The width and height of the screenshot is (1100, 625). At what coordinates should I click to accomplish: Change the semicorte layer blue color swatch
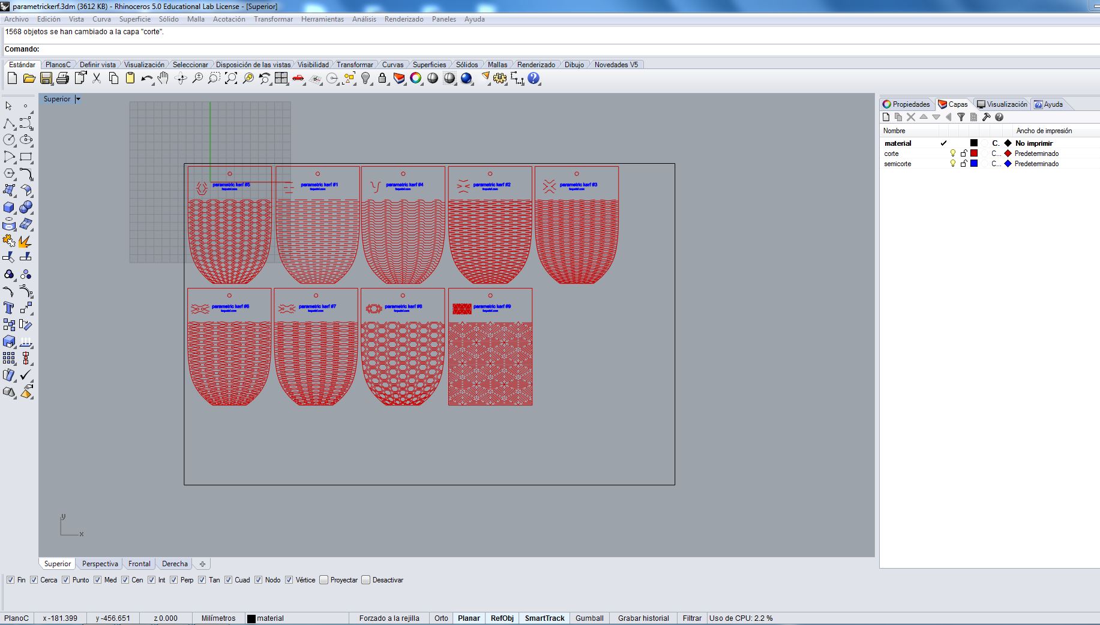[x=974, y=164]
